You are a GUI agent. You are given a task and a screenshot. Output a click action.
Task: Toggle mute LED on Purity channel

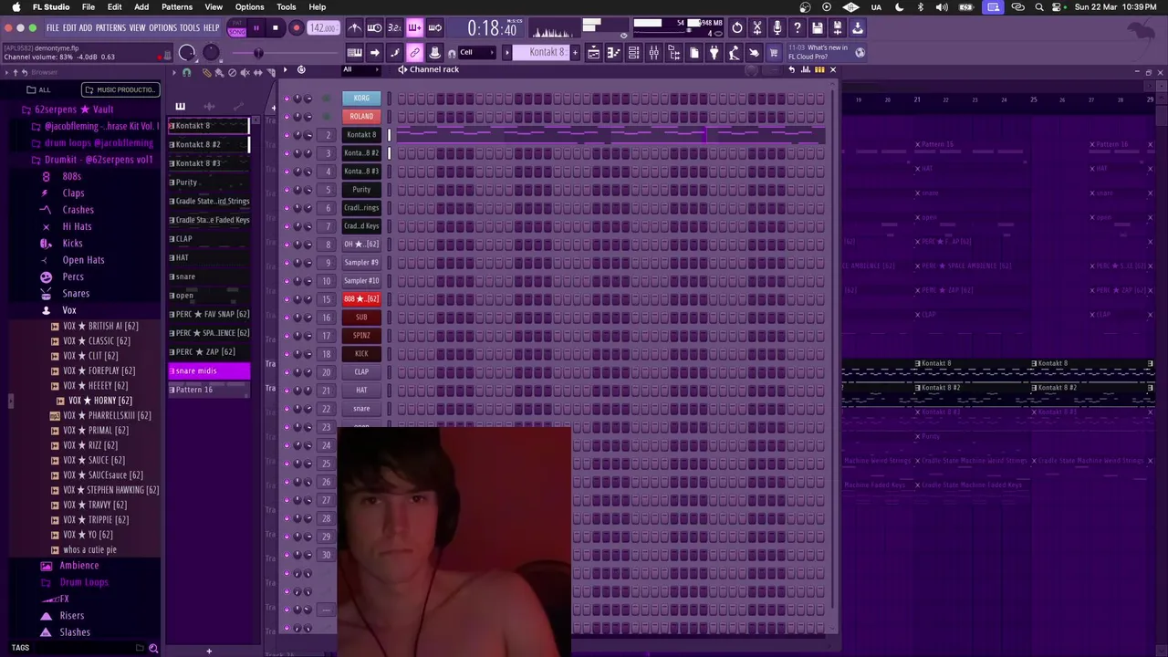click(x=287, y=189)
